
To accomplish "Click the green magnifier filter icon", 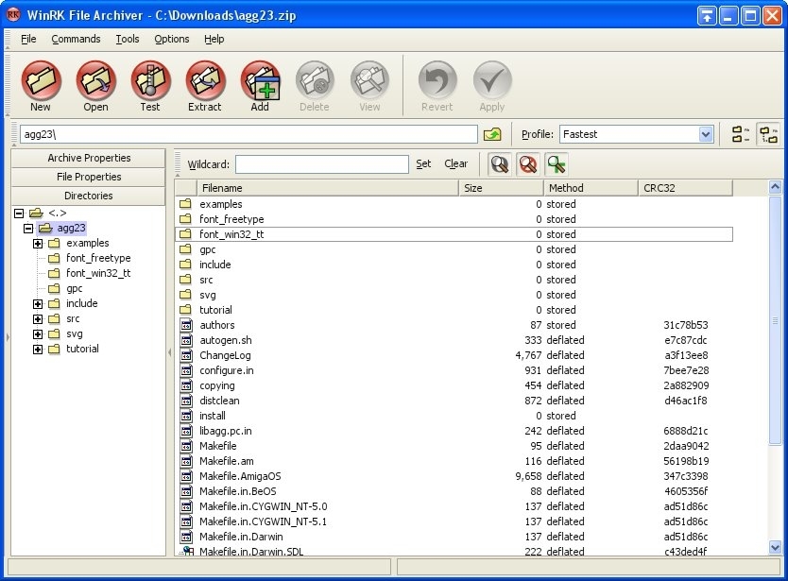I will [557, 164].
